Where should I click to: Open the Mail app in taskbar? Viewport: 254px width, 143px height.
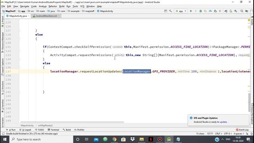(x=96, y=139)
